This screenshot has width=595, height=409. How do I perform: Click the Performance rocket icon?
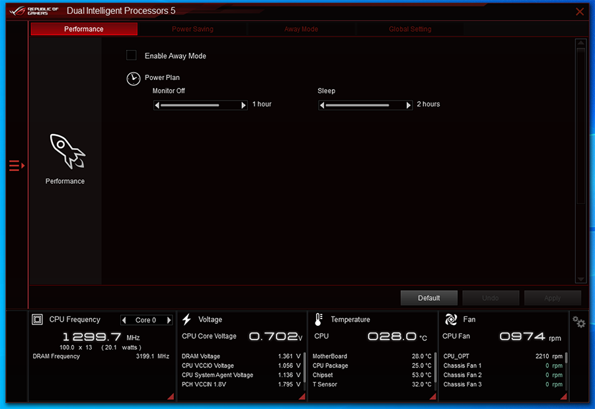point(67,151)
